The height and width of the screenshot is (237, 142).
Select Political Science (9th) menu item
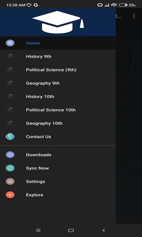[x=58, y=70]
